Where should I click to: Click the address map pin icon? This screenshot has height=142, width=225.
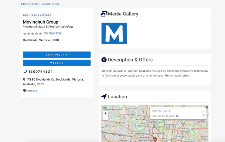24,79
